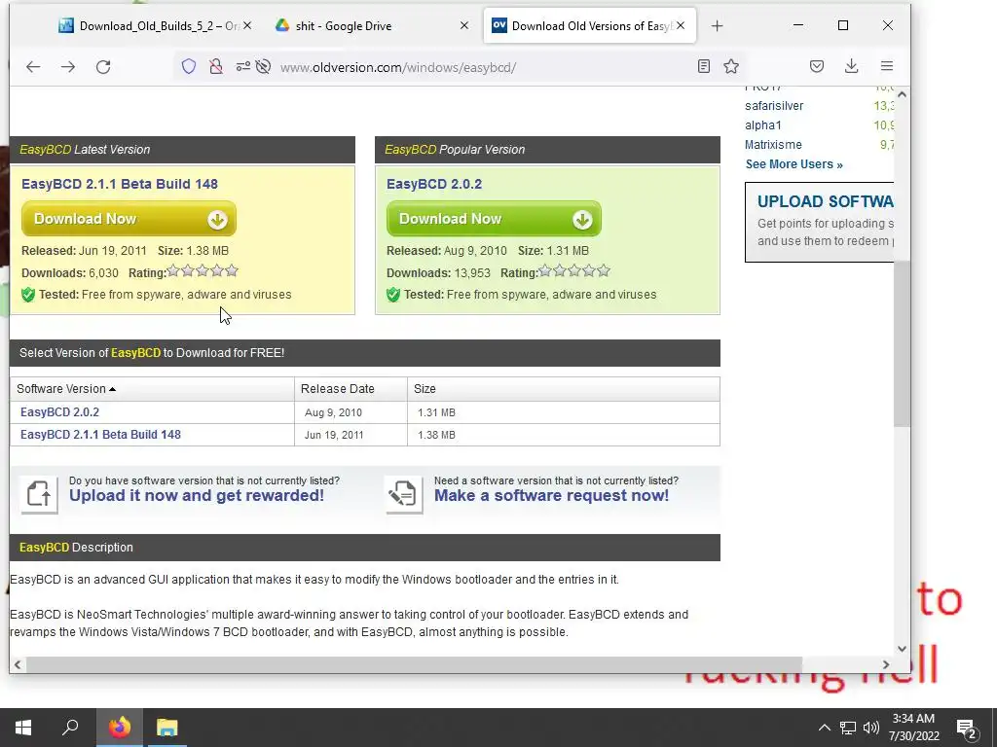Close the Google Drive tab
This screenshot has height=747, width=997.
(464, 25)
